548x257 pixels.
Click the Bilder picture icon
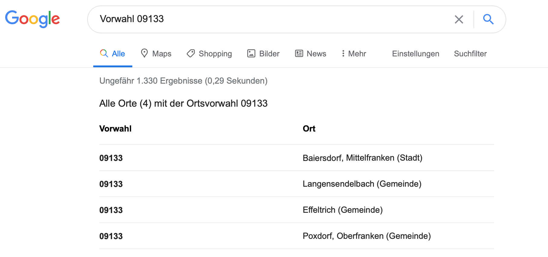pos(251,53)
